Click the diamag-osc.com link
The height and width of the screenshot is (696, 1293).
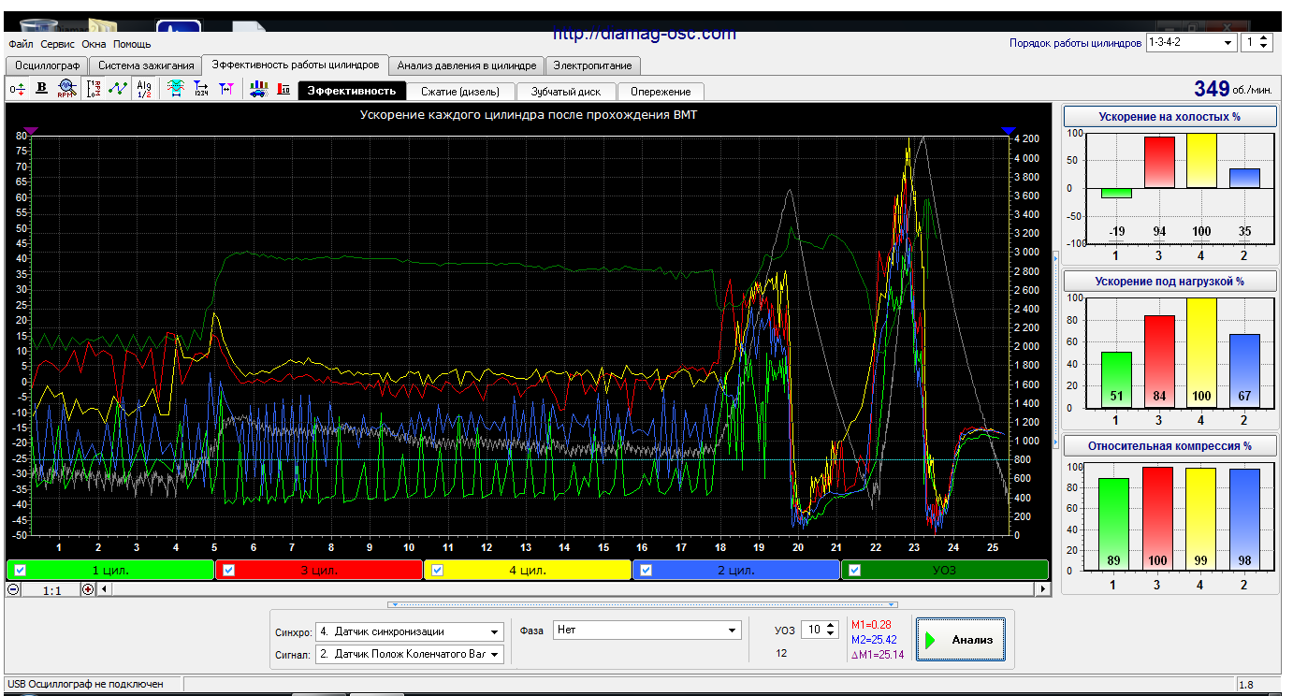click(644, 35)
